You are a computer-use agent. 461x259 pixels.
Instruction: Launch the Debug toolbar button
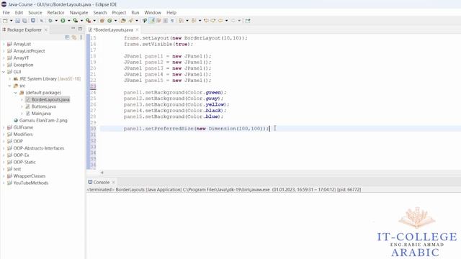pos(50,21)
